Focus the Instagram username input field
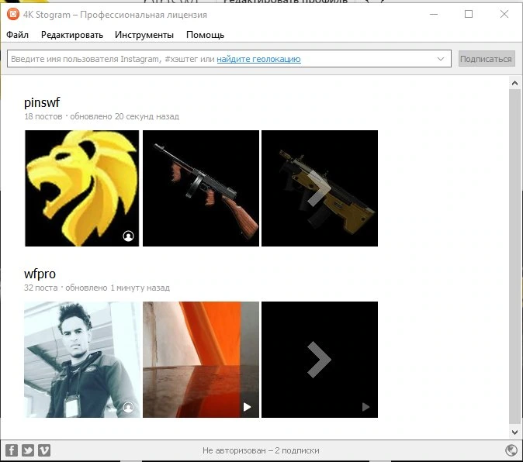 [x=229, y=59]
